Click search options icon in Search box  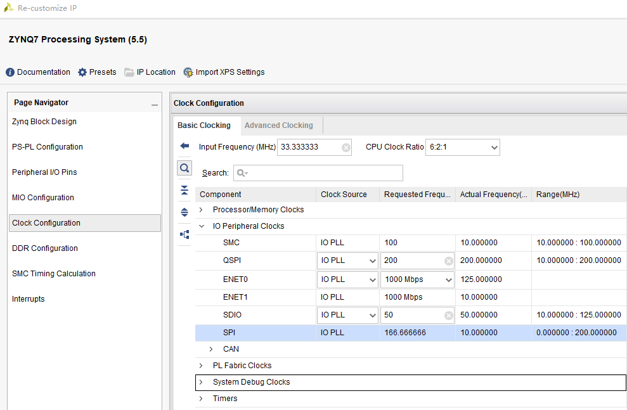coord(242,173)
